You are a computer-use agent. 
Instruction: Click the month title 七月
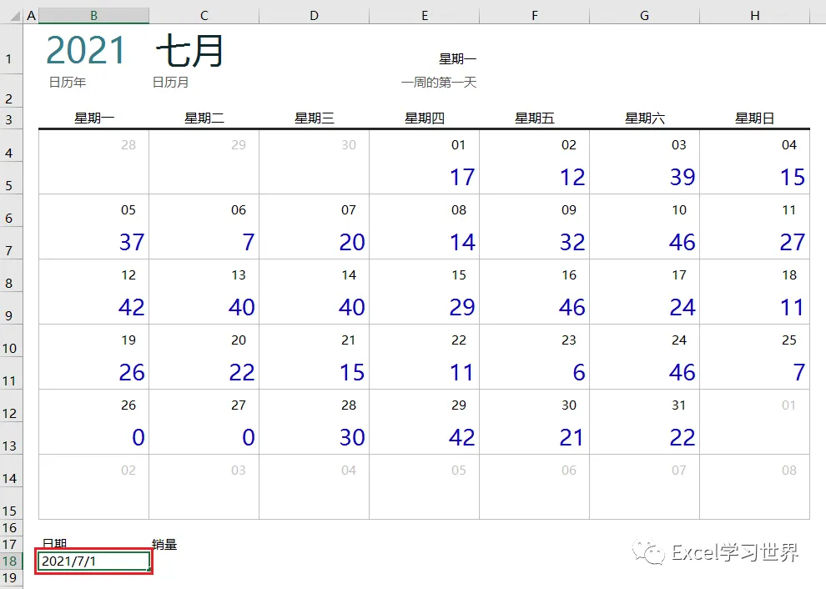189,51
